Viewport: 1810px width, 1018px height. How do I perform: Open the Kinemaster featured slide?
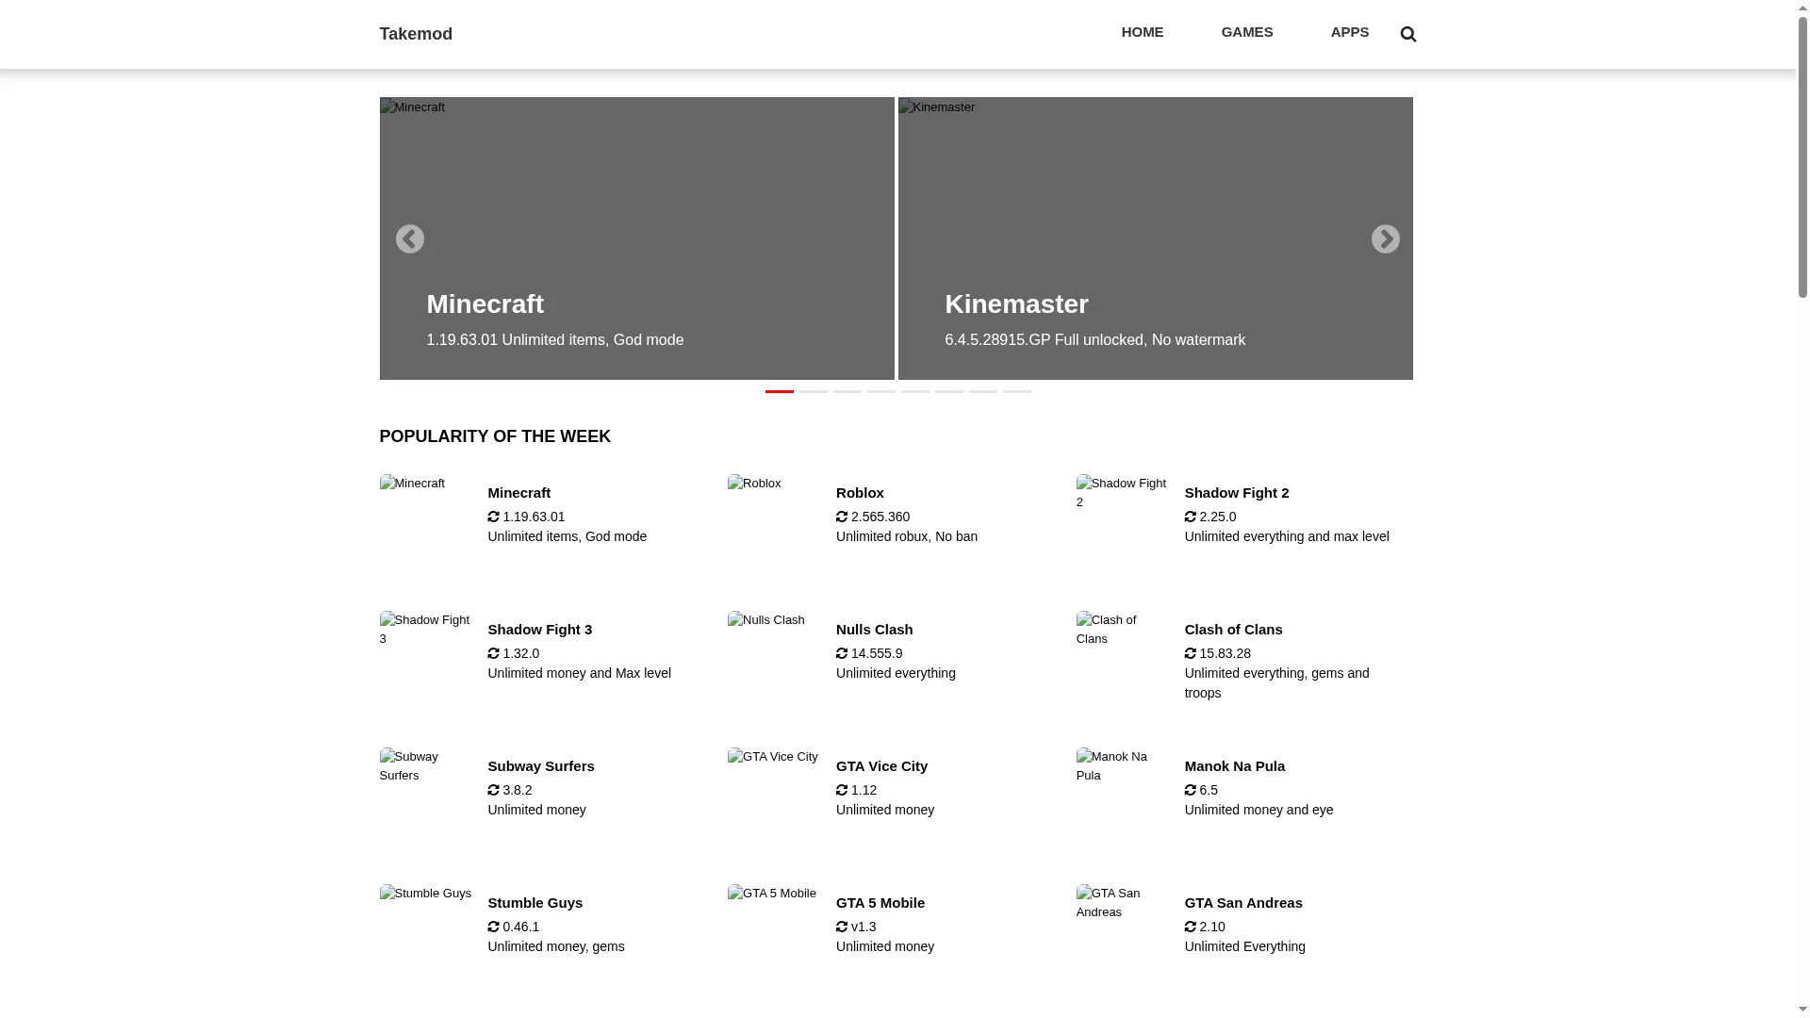1155,238
